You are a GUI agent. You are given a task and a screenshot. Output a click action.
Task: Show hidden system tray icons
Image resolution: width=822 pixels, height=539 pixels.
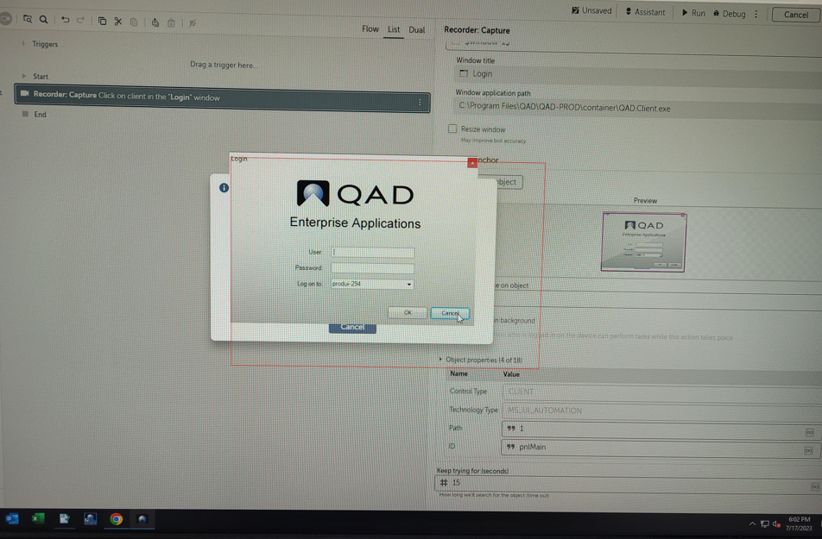point(752,523)
